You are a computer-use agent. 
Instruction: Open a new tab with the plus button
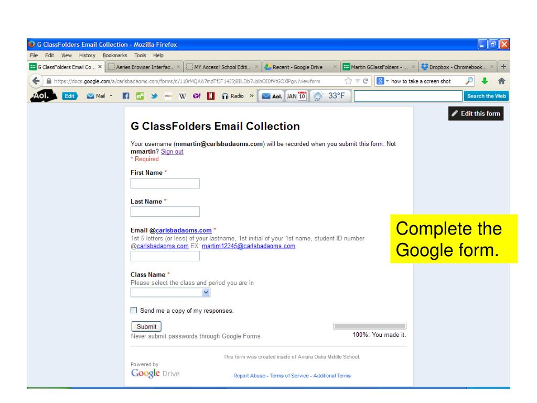(503, 67)
